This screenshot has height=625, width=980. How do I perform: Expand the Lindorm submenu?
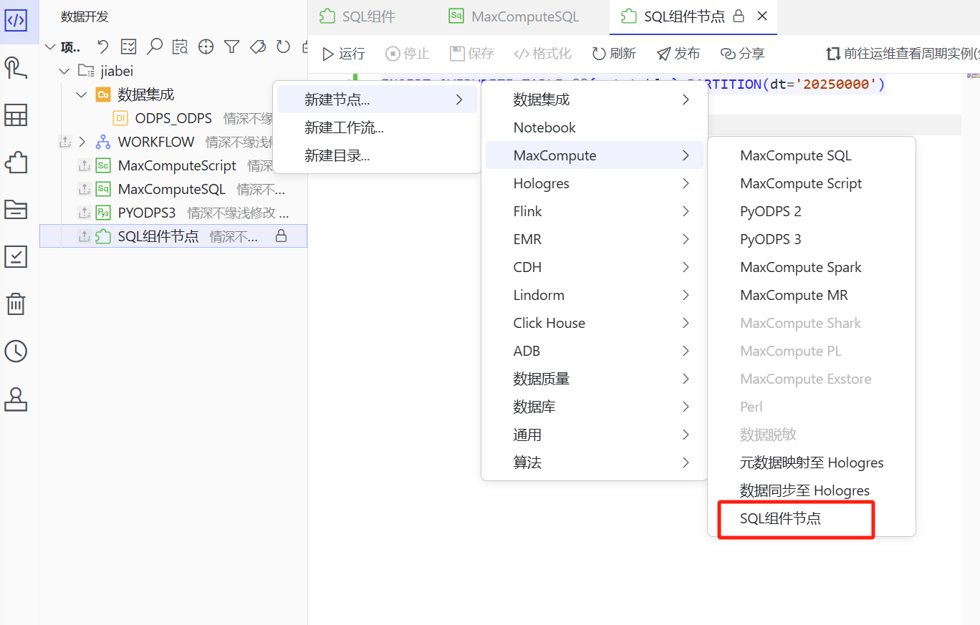(595, 295)
